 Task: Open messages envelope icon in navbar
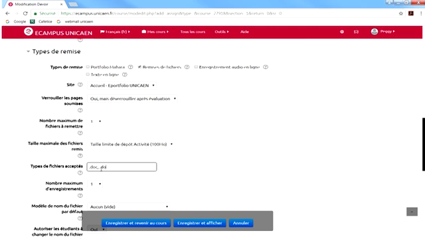click(x=356, y=32)
